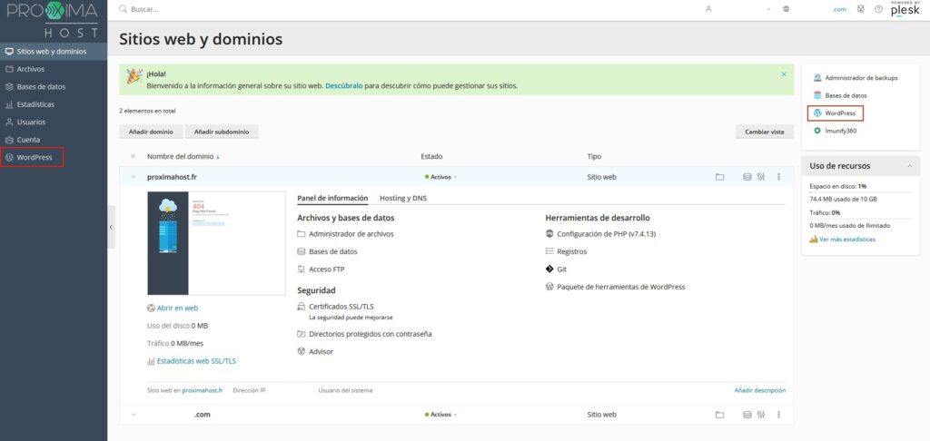Collapse Uso de recursos panel

910,167
